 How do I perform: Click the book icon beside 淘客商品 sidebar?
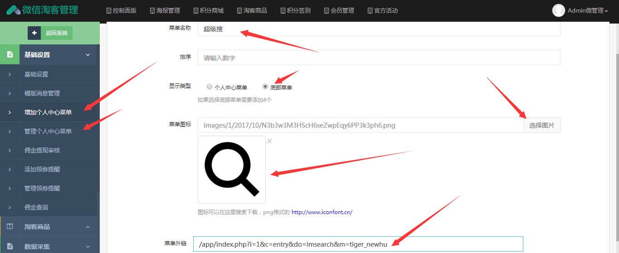10,227
